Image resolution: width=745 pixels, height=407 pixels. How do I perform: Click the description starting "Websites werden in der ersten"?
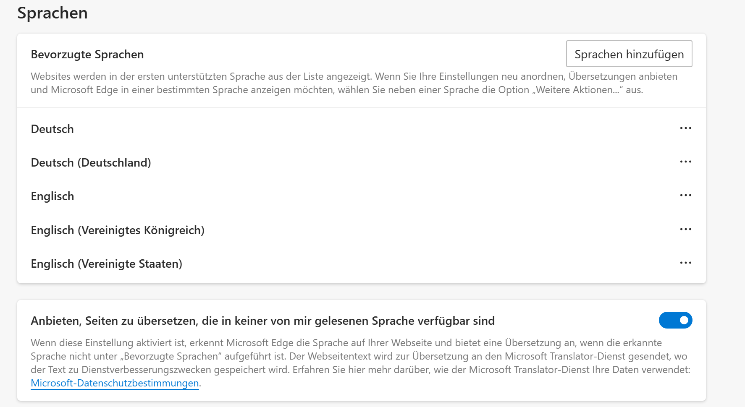pyautogui.click(x=354, y=77)
